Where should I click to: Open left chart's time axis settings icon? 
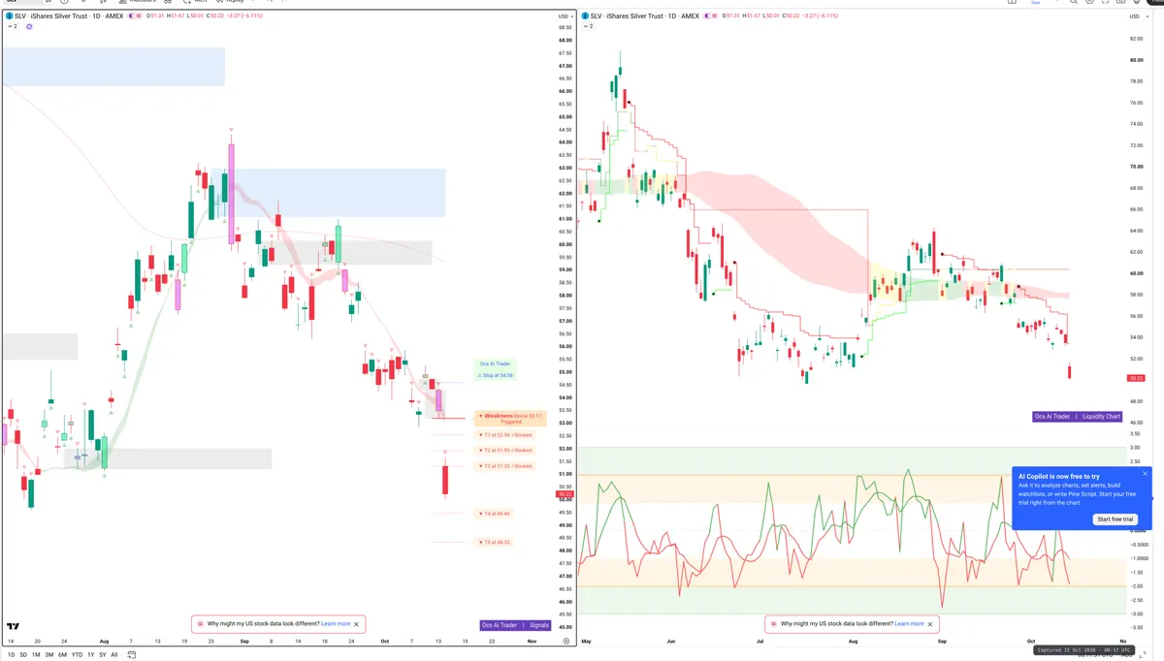click(566, 642)
